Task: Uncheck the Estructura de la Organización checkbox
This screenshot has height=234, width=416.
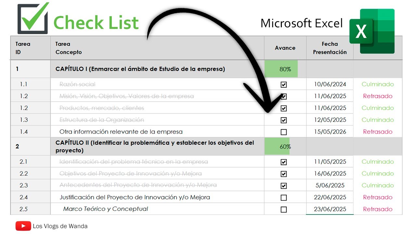Action: tap(284, 120)
